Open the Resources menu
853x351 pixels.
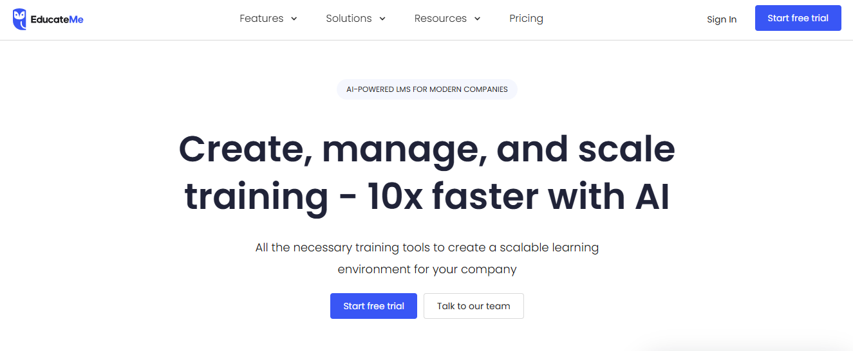tap(440, 19)
